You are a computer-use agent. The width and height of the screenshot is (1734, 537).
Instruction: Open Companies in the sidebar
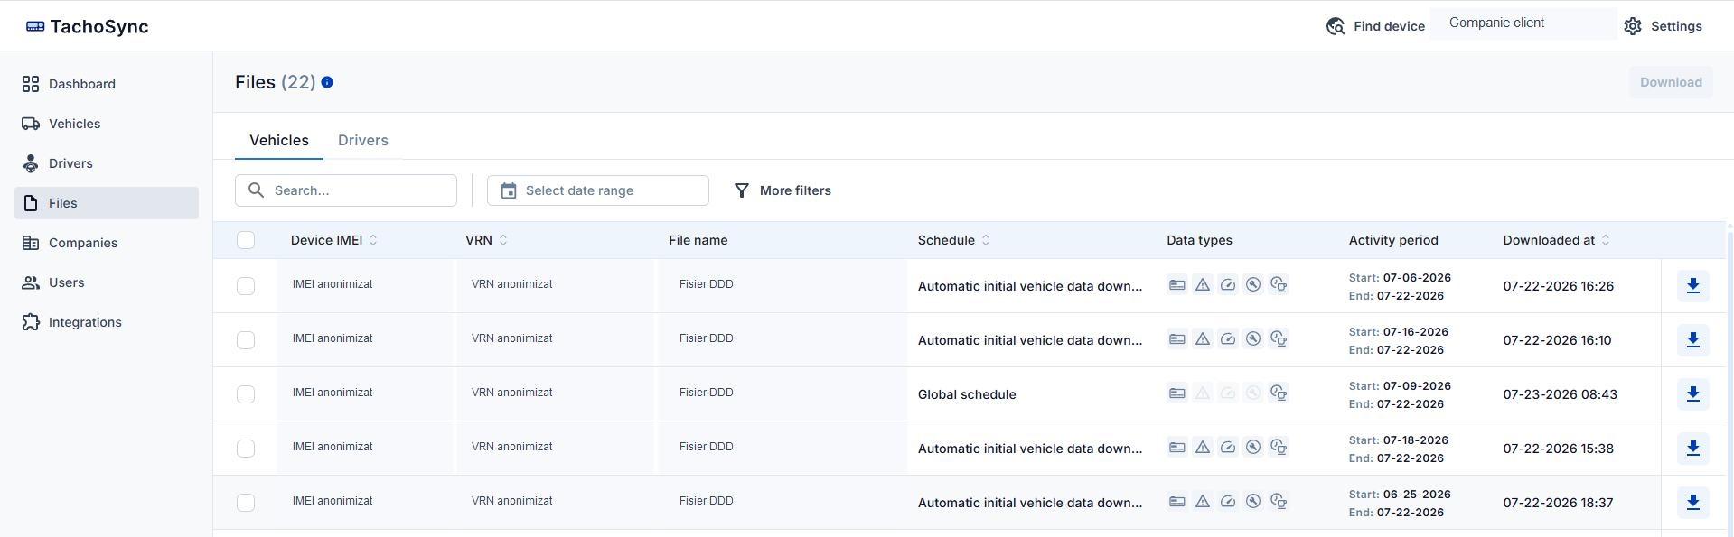(107, 243)
